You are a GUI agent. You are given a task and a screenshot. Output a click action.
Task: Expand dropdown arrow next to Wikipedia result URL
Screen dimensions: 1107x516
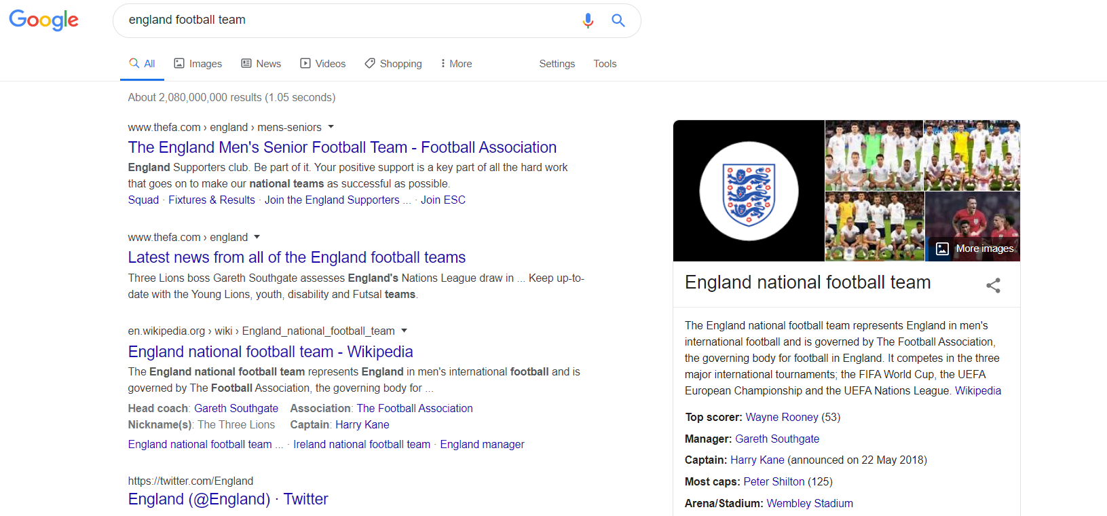[404, 331]
